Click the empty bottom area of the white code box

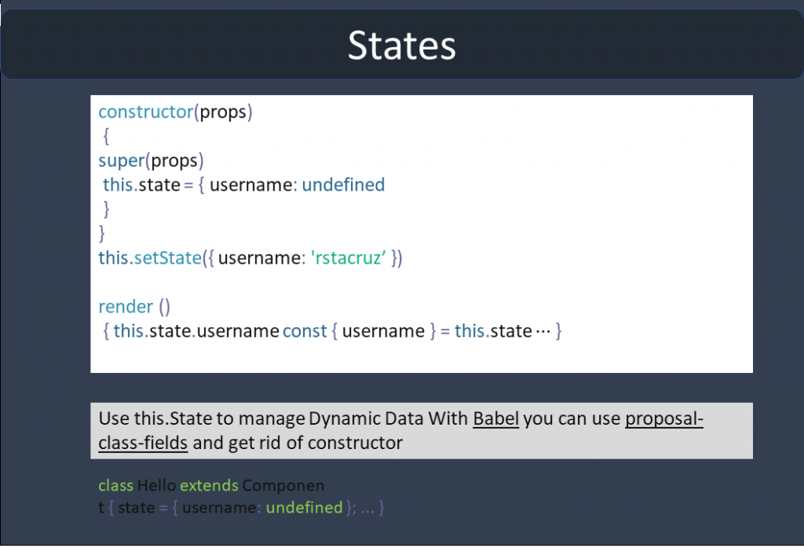click(x=421, y=357)
